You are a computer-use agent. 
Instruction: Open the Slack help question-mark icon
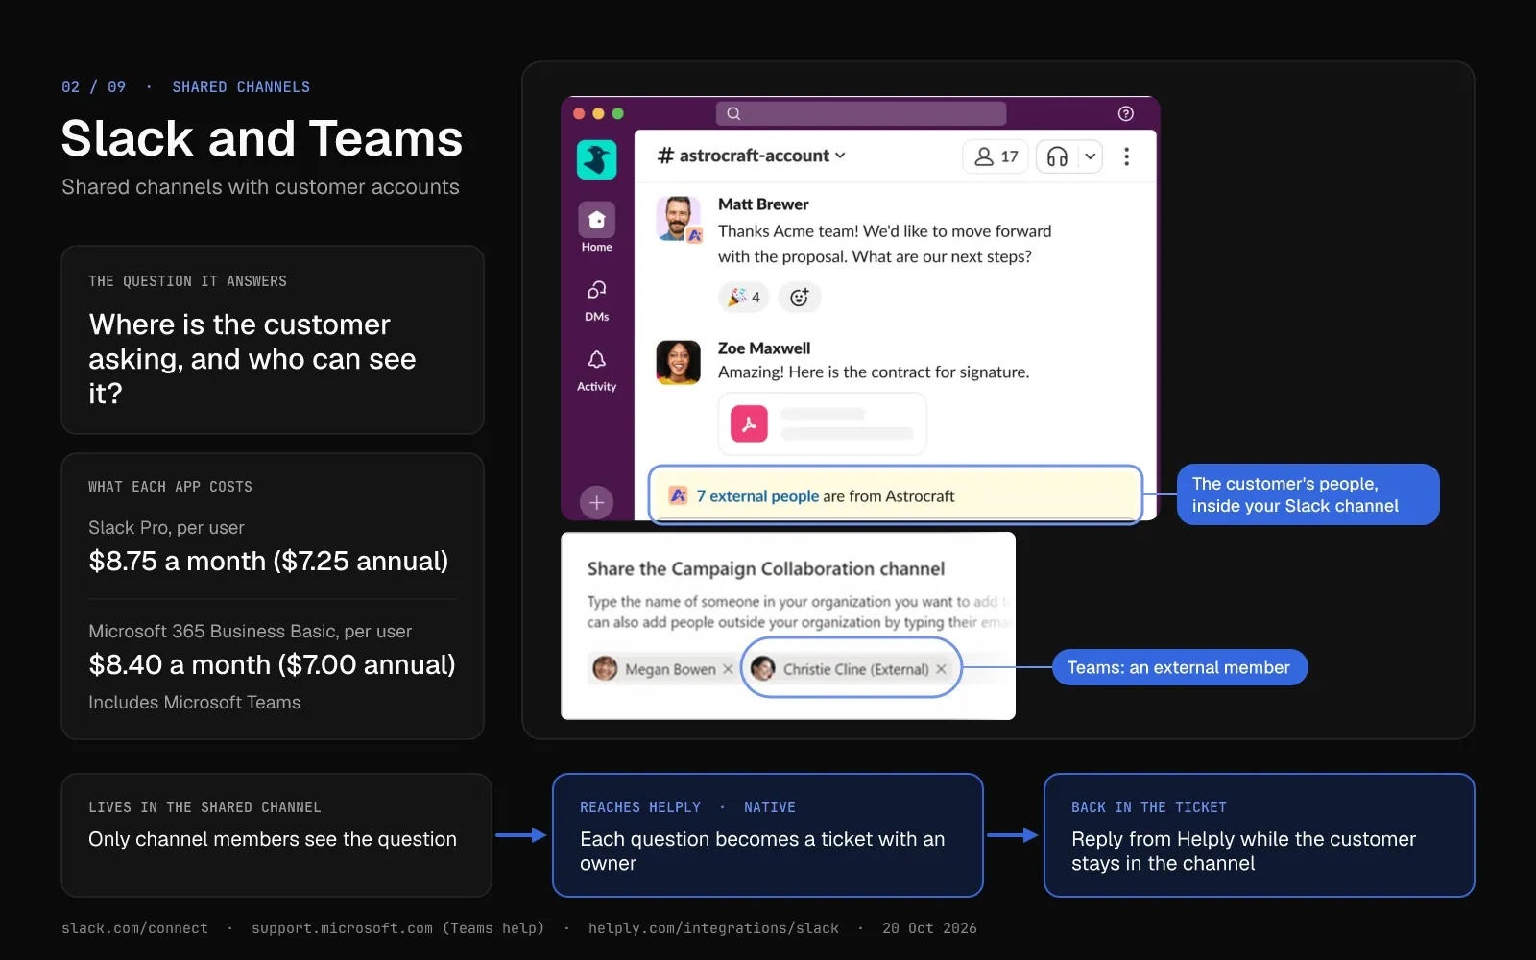pos(1126,113)
